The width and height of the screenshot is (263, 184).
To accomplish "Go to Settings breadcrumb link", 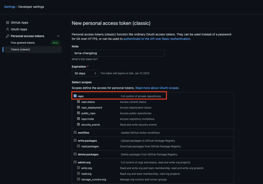I will (10, 7).
